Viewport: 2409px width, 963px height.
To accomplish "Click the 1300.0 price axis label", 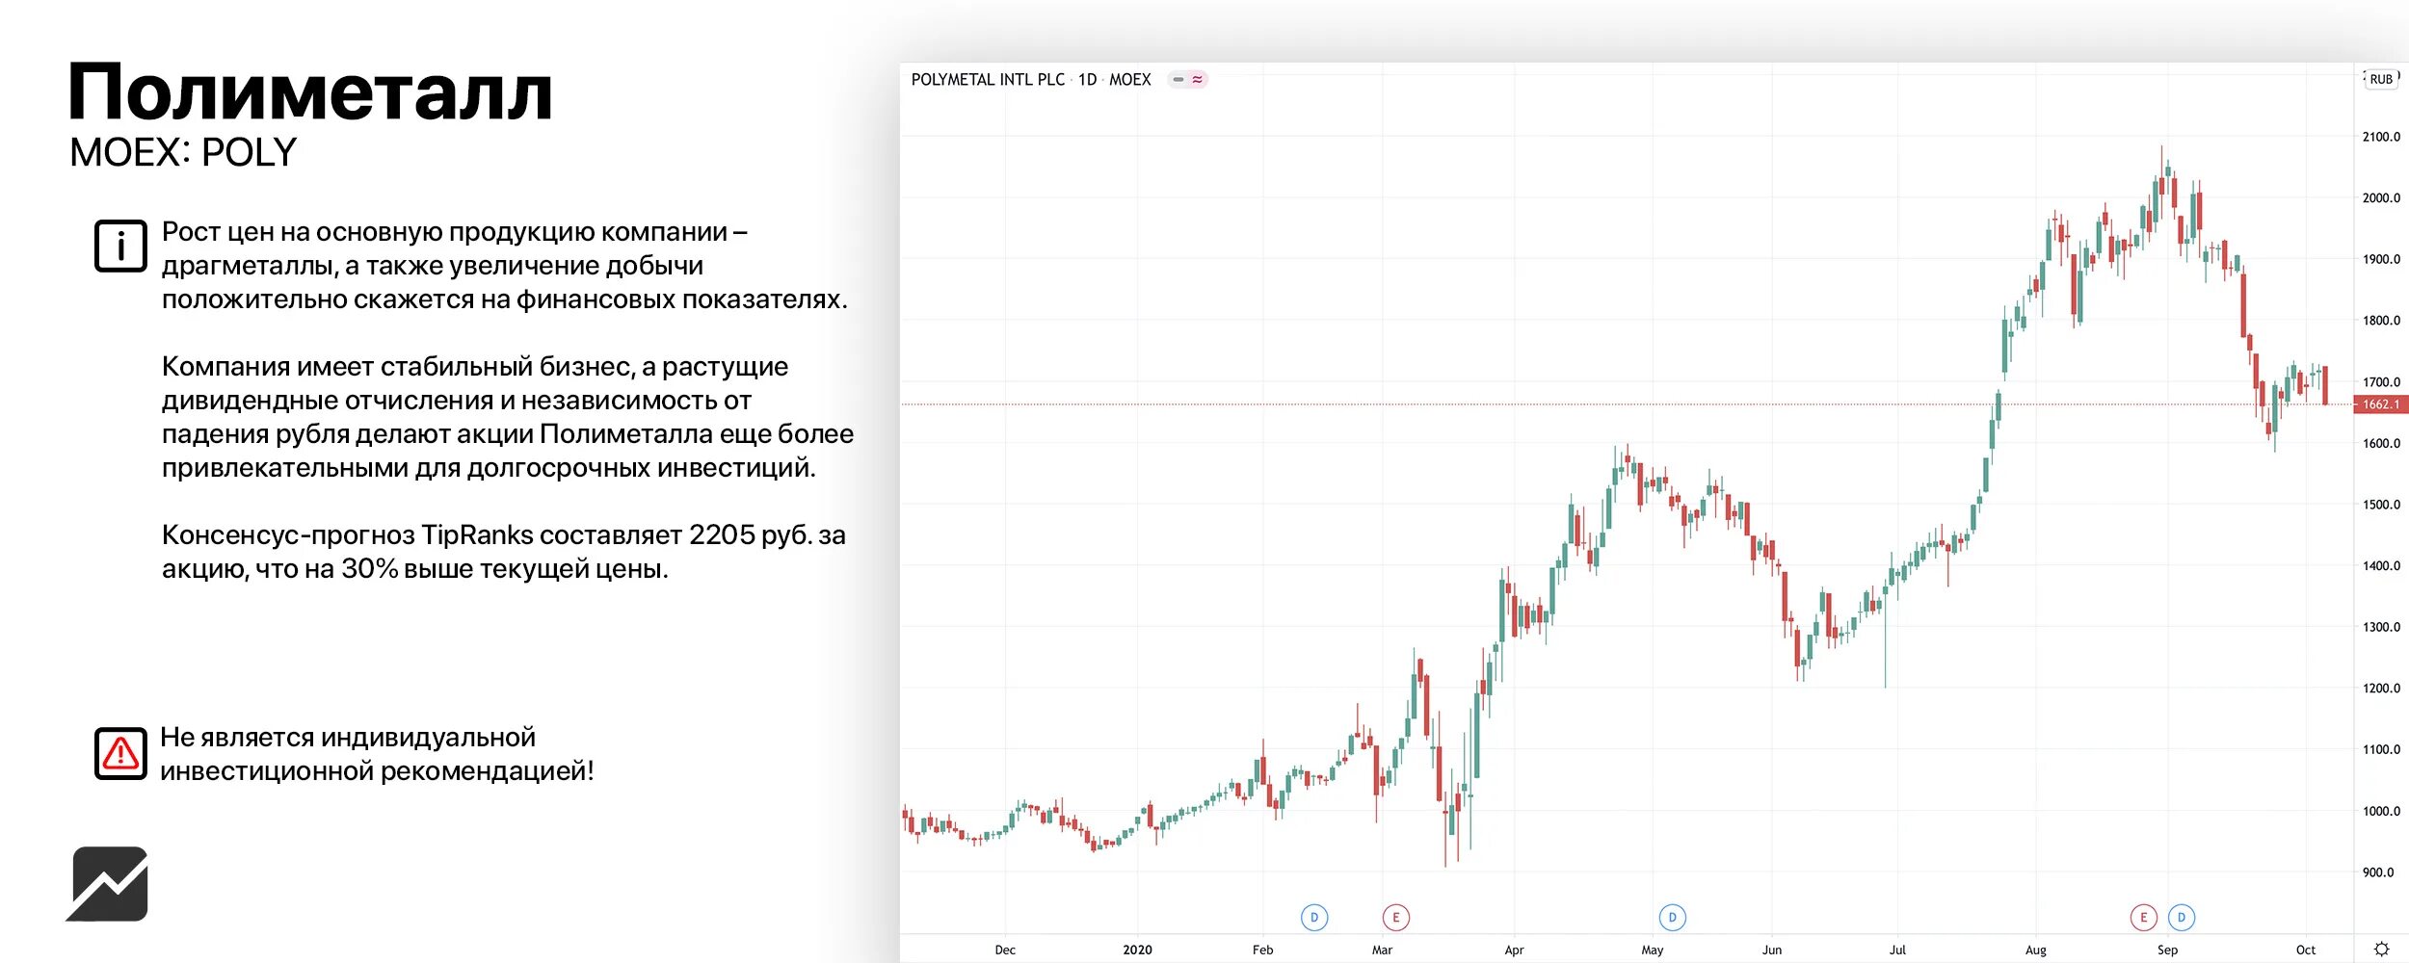I will pos(2381,627).
